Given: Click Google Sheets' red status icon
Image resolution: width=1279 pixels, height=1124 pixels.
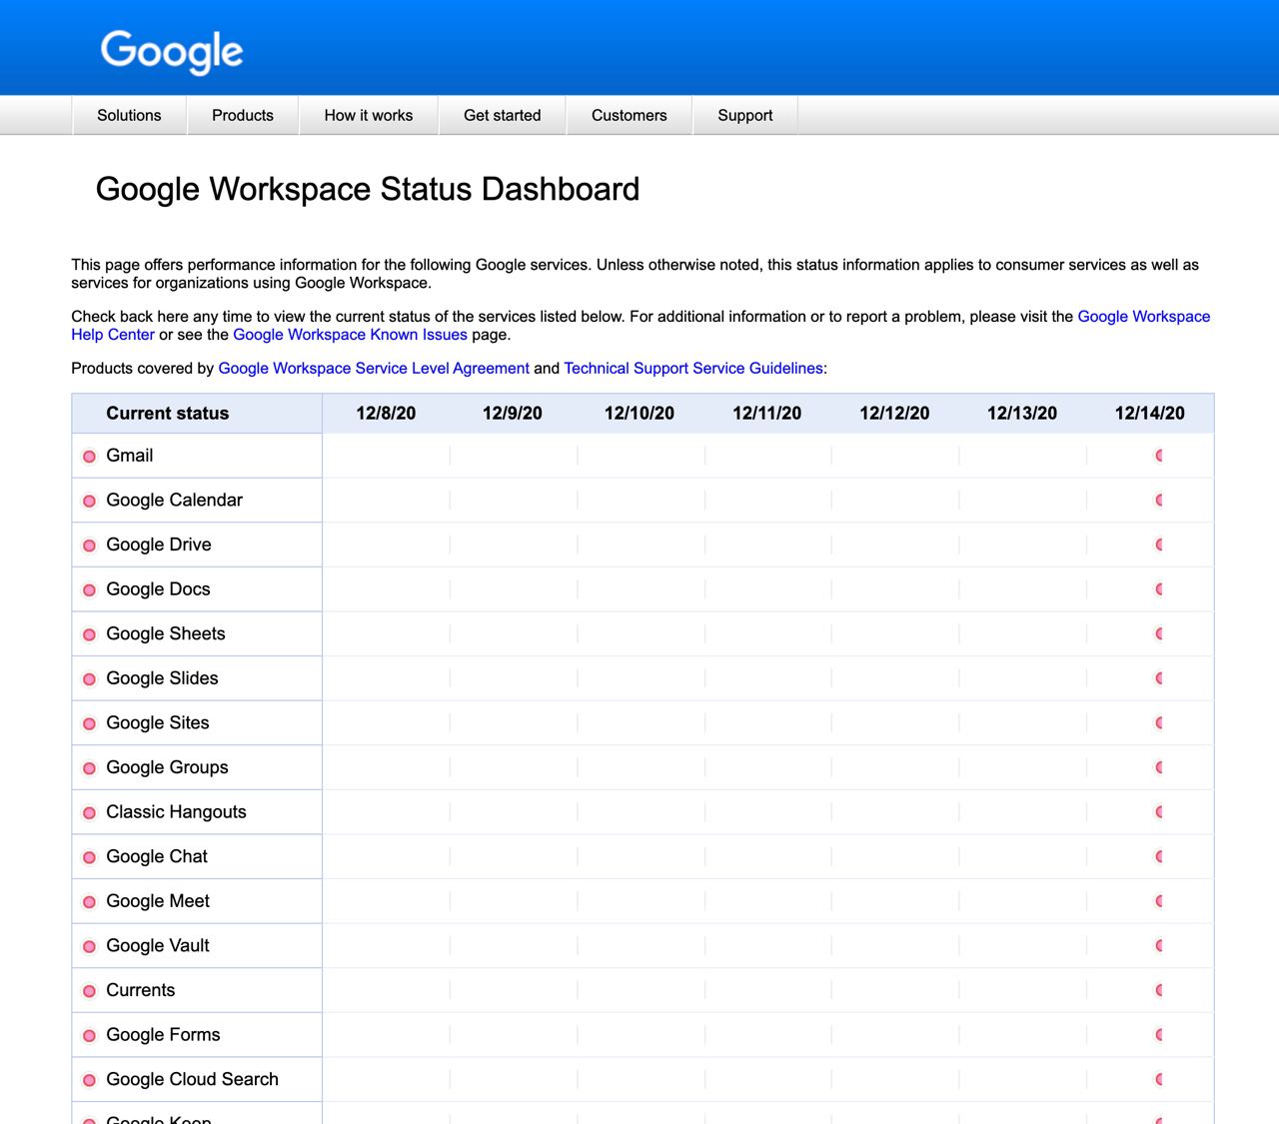Looking at the screenshot, I should [x=89, y=634].
